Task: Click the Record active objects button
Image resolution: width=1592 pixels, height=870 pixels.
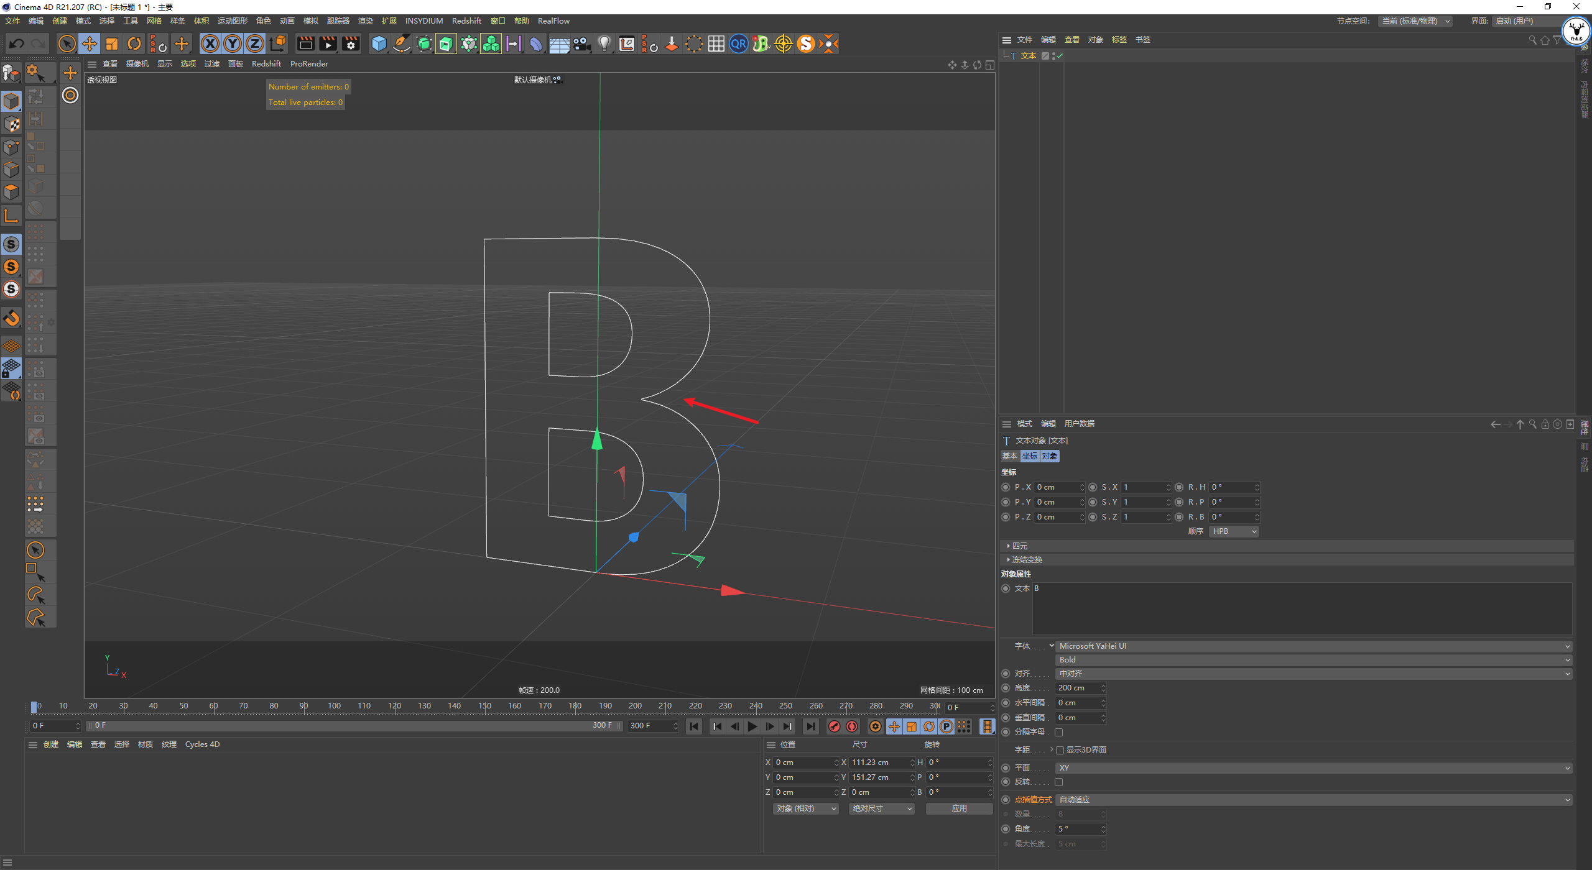Action: click(835, 726)
